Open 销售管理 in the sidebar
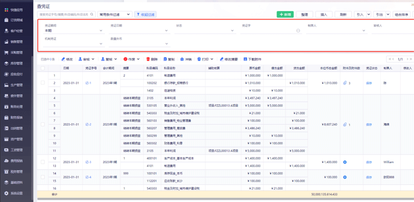The width and height of the screenshot is (414, 202). click(x=13, y=42)
